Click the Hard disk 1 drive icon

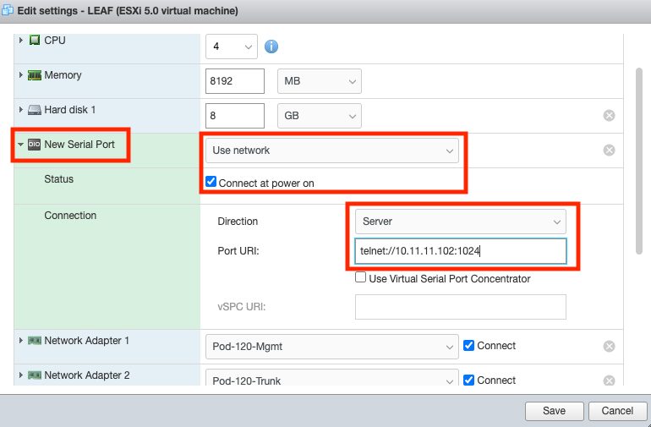pos(35,110)
